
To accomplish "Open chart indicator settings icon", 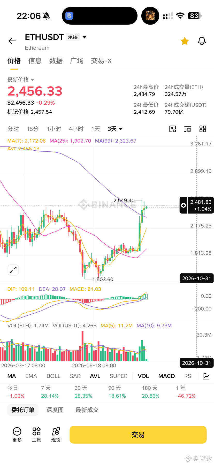I will point(188,129).
